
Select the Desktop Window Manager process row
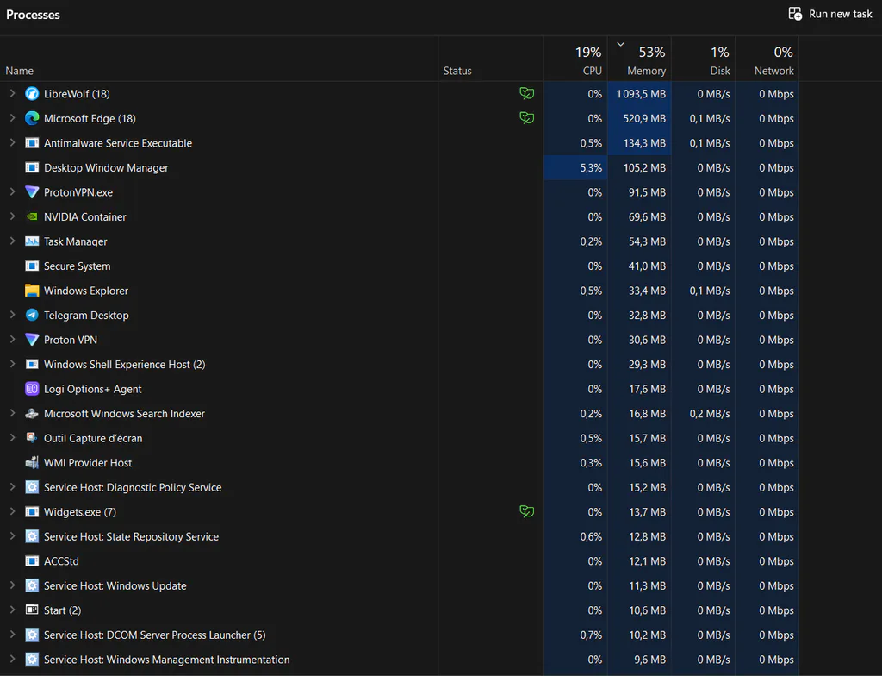400,168
